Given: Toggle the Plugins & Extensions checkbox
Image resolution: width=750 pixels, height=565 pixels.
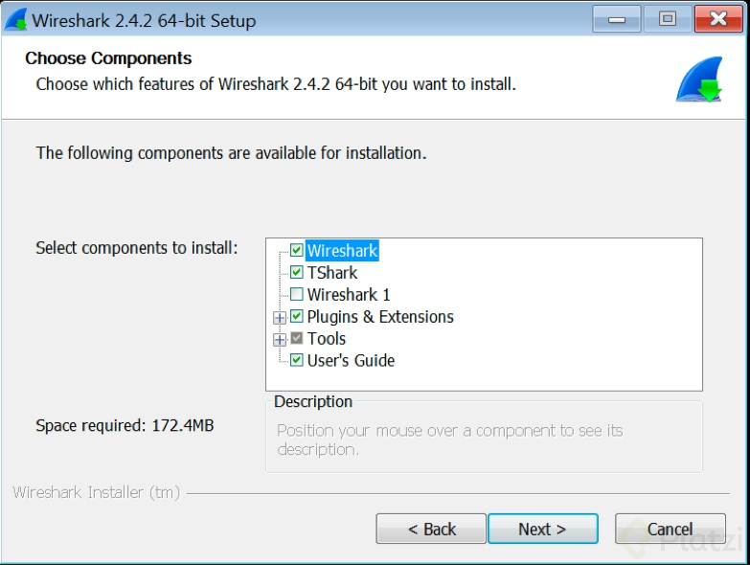Looking at the screenshot, I should [x=297, y=317].
